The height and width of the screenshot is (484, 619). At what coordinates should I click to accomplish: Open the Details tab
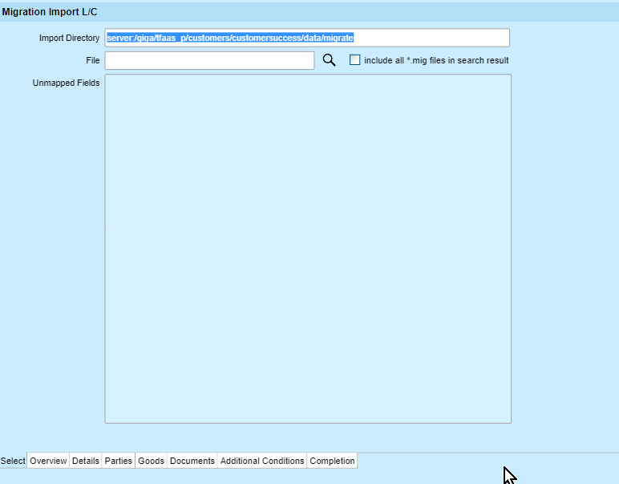click(x=86, y=461)
